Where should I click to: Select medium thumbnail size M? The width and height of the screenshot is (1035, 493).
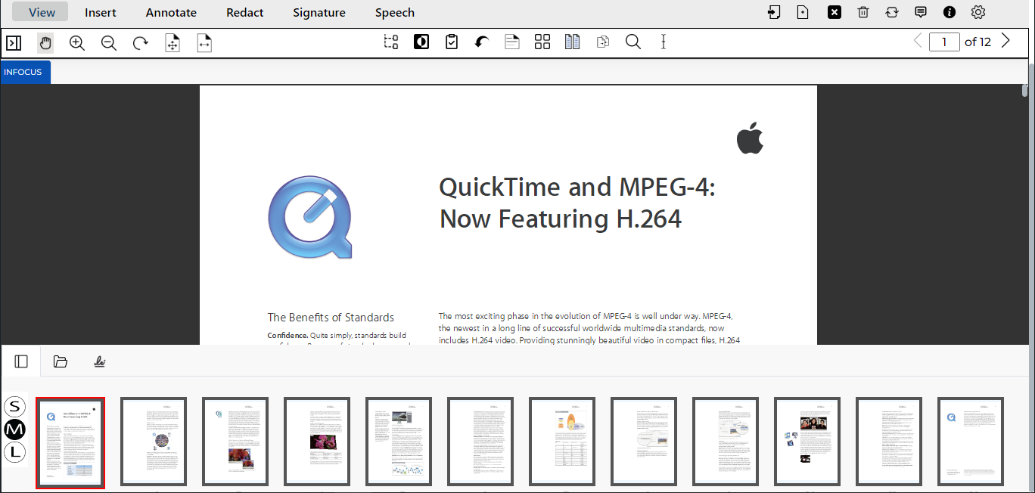[14, 429]
